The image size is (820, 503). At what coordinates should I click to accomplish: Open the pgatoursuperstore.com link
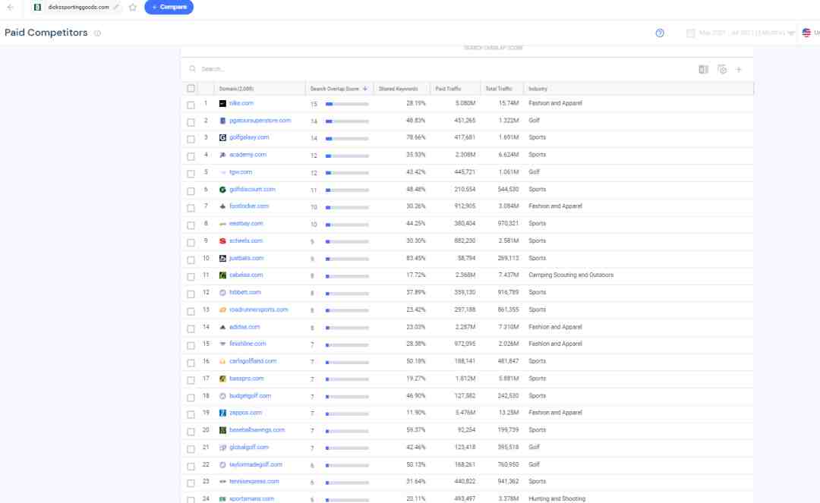point(260,121)
